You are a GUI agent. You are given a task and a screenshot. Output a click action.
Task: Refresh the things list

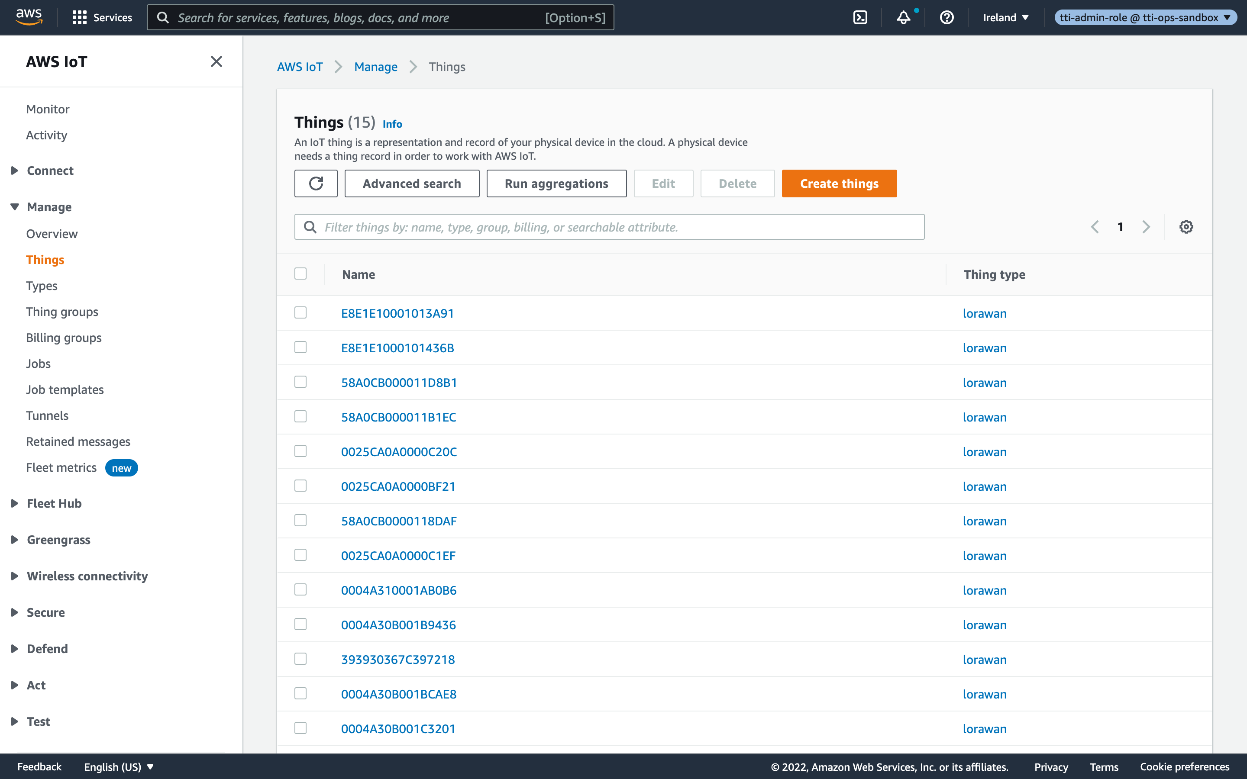pyautogui.click(x=316, y=183)
